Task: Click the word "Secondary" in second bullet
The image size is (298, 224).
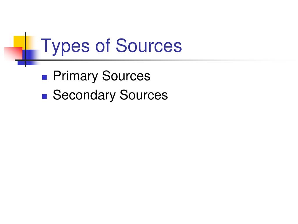Action: (x=84, y=95)
